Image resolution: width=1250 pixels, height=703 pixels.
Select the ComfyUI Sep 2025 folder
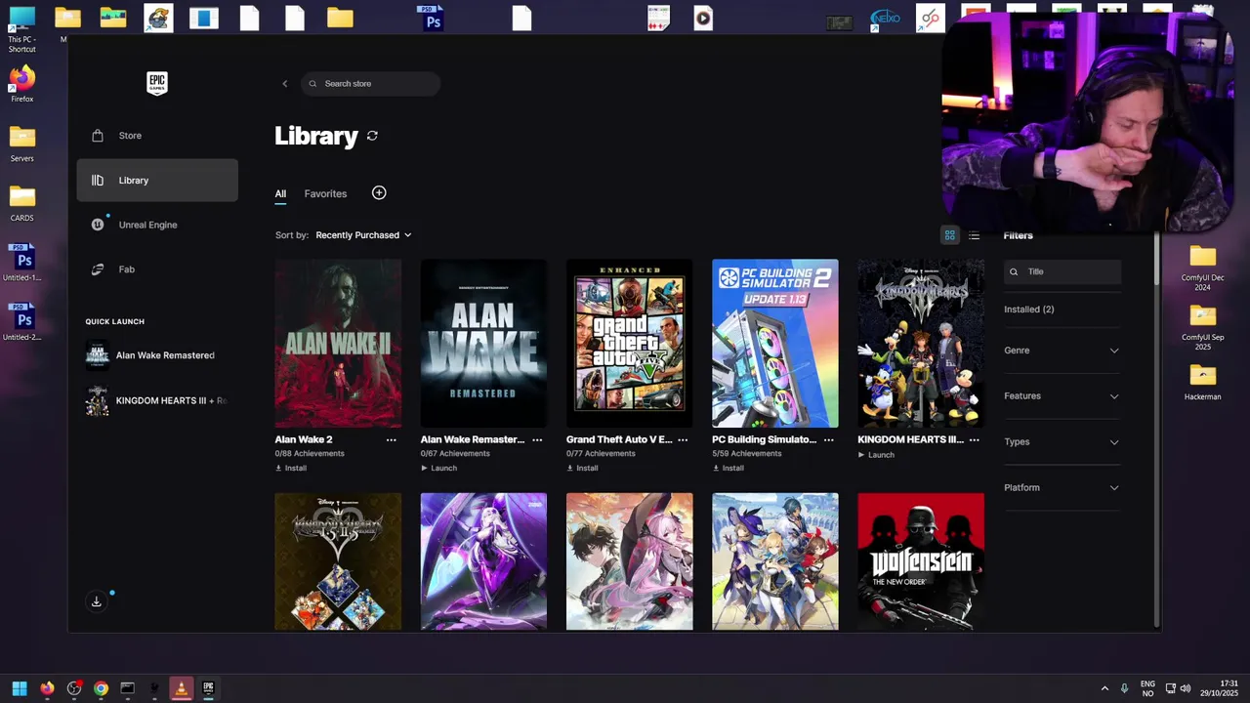pyautogui.click(x=1202, y=327)
